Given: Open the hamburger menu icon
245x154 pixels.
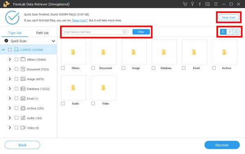Looking at the screenshot, I should pos(216,4).
